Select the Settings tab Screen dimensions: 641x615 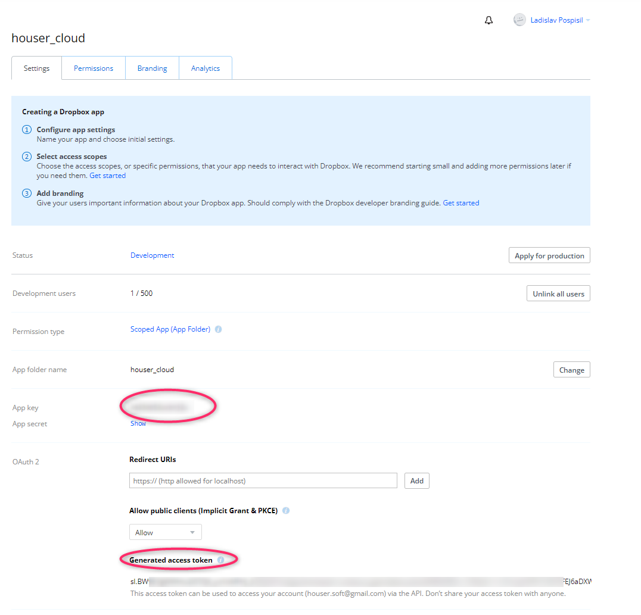[x=36, y=68]
